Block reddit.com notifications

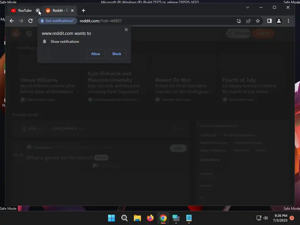click(117, 54)
